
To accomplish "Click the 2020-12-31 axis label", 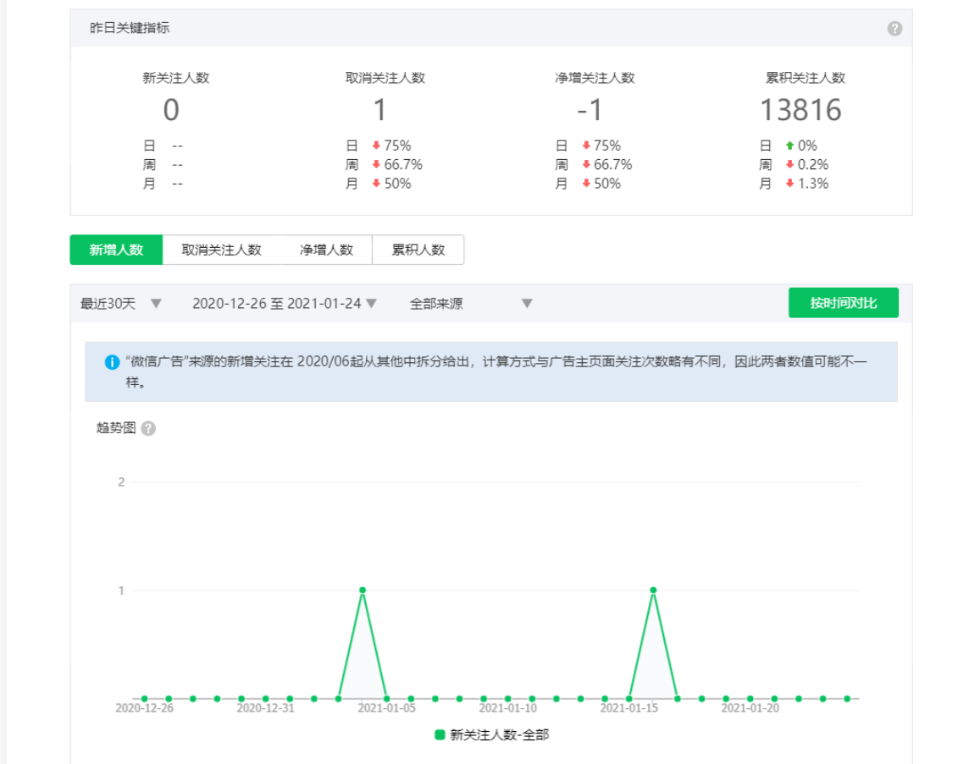I will (265, 708).
